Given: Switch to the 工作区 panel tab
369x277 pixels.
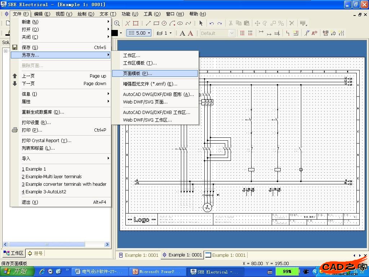Looking at the screenshot, I should click(14, 253).
